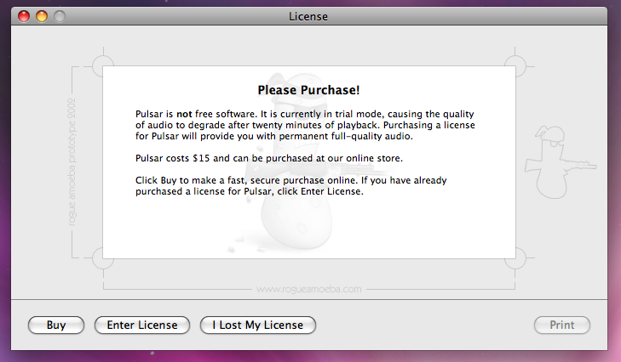
Task: Click the dimmed Print button
Action: [562, 325]
